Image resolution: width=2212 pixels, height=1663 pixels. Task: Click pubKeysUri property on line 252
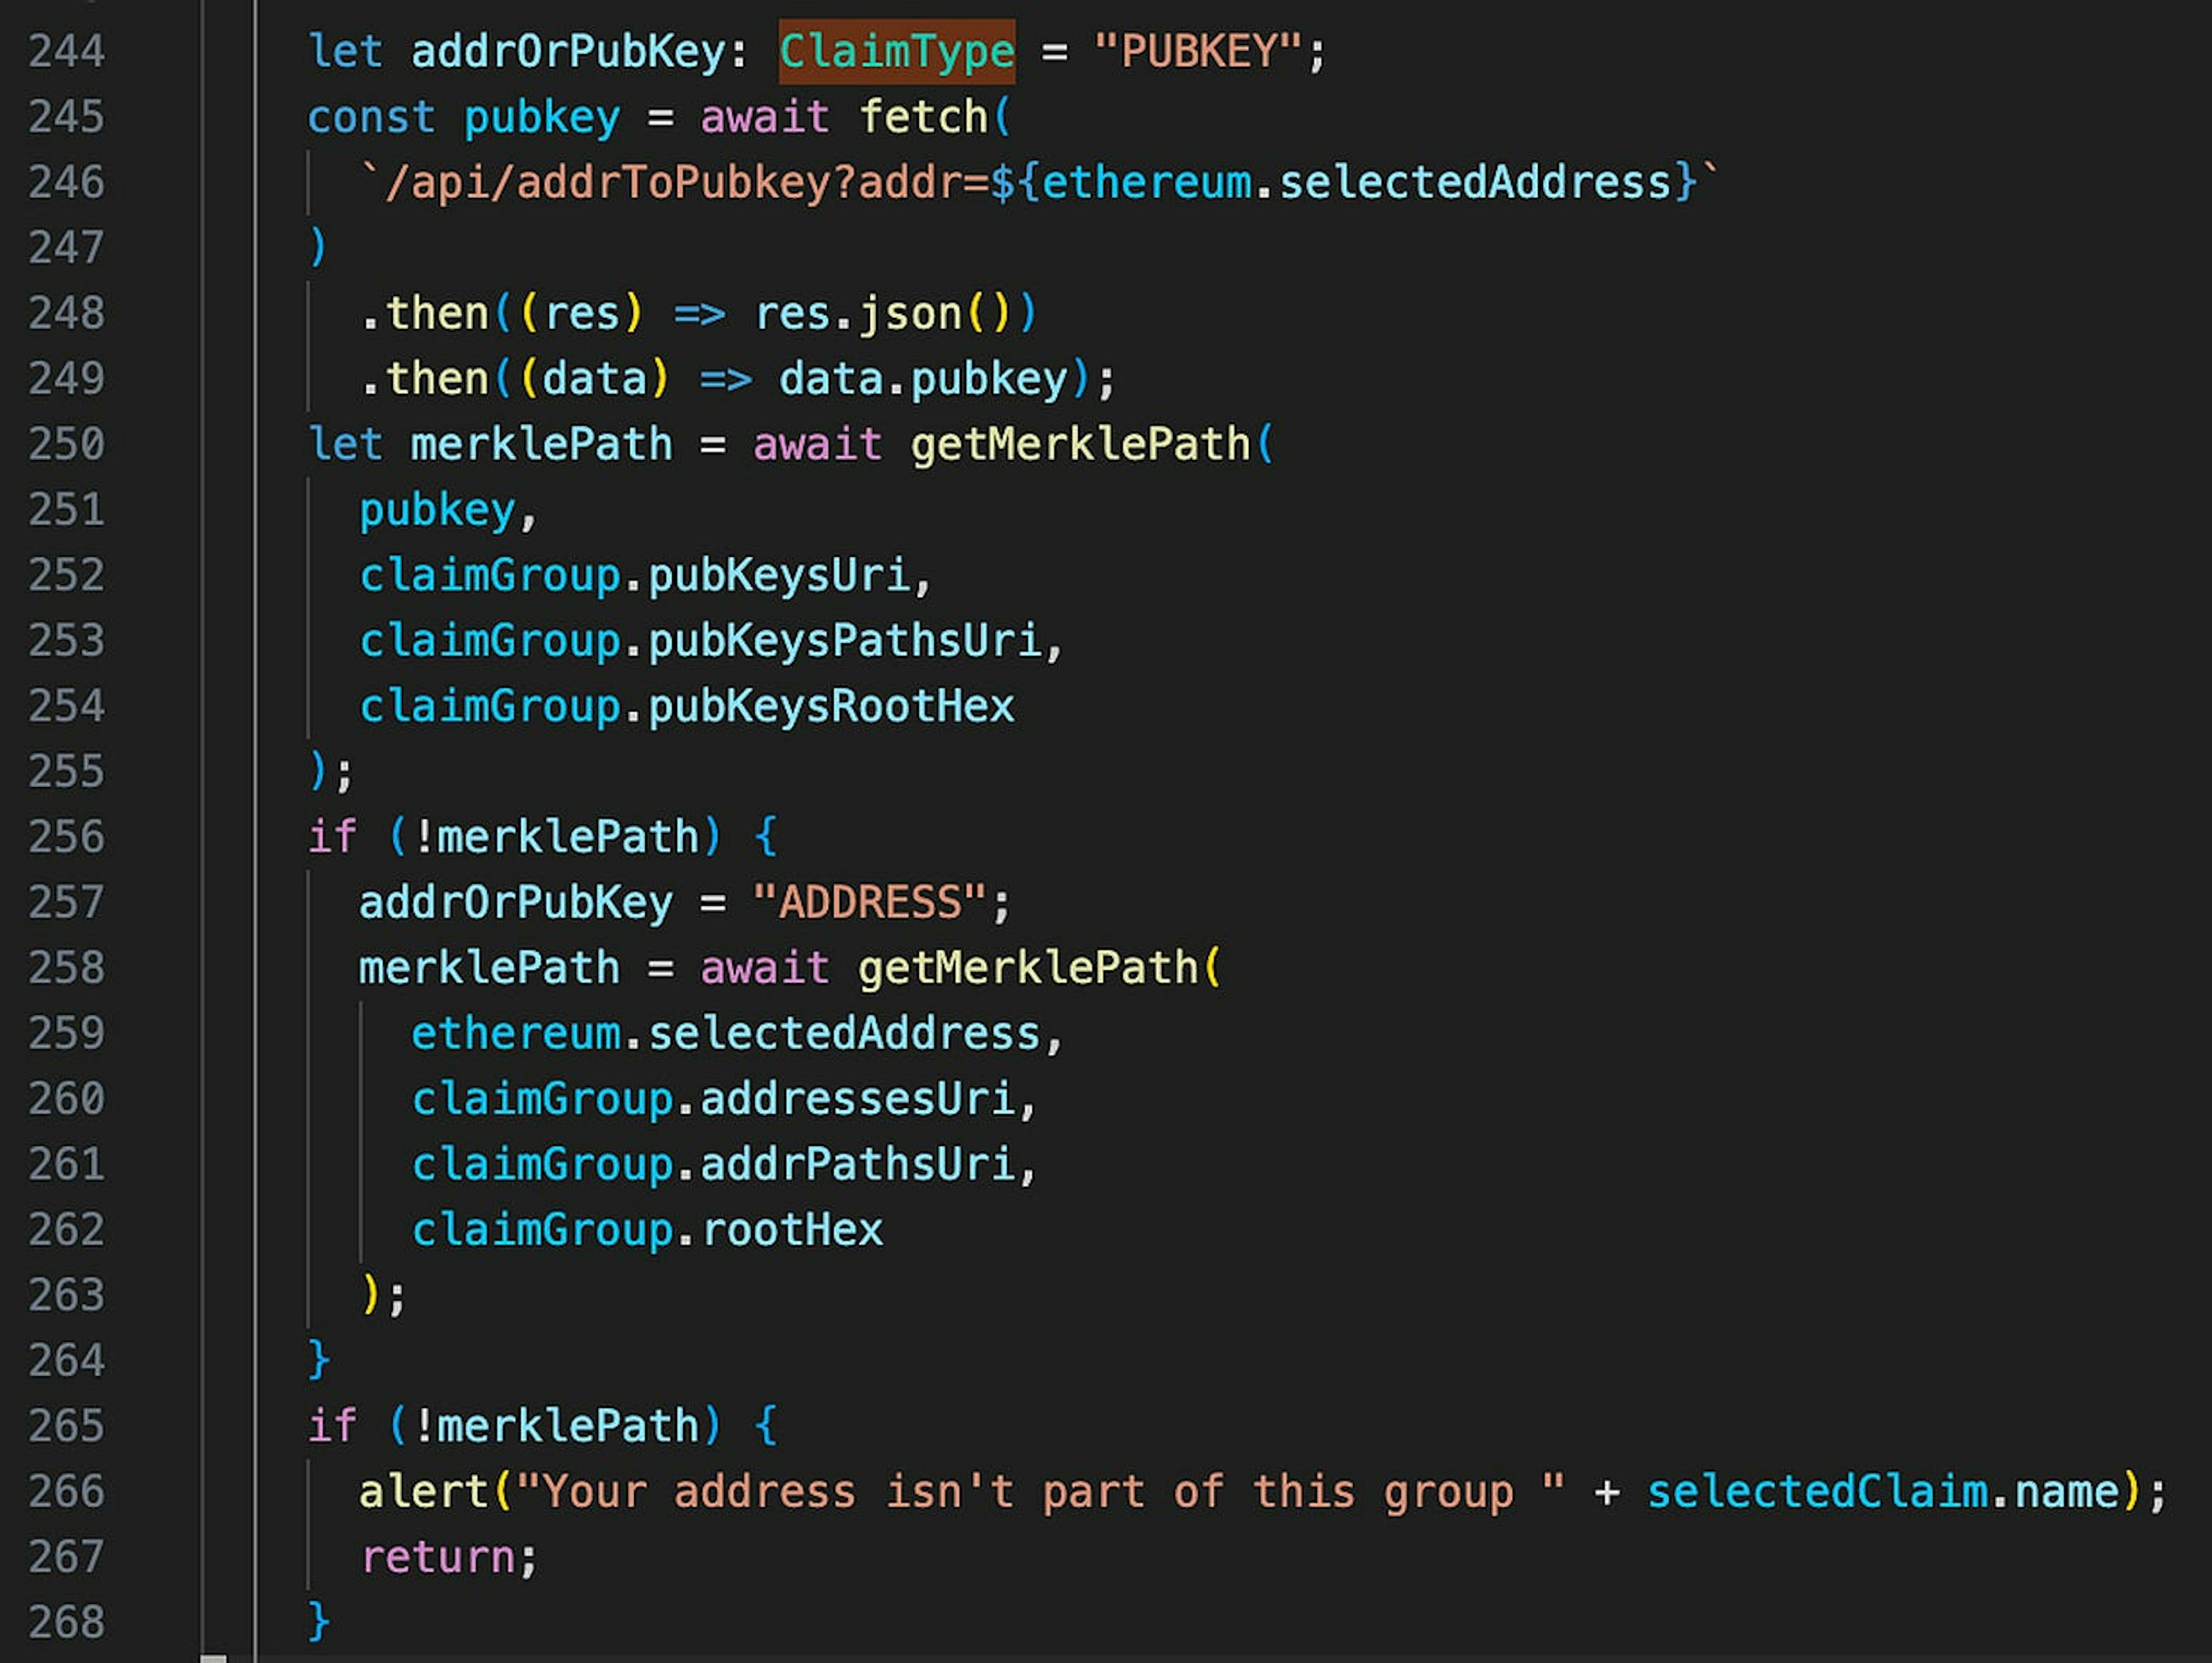(x=779, y=575)
